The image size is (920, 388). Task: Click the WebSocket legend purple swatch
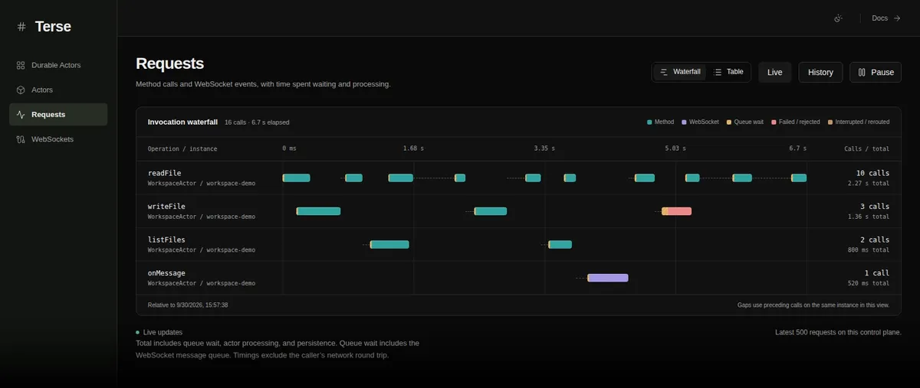(684, 122)
